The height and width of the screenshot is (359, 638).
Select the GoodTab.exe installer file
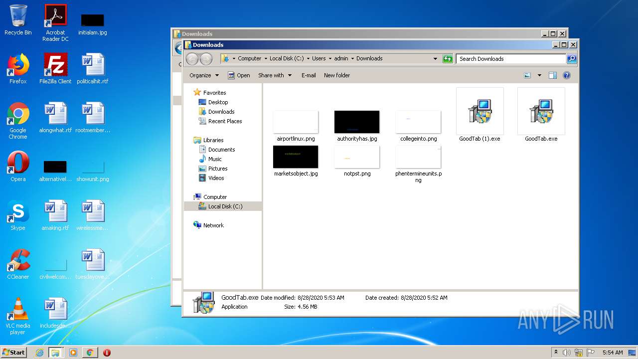[541, 115]
